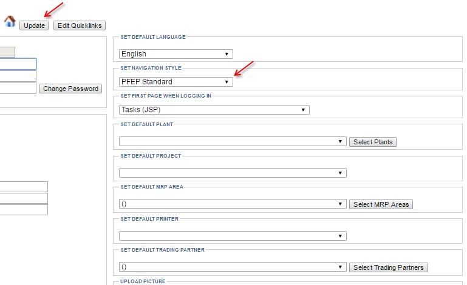The width and height of the screenshot is (467, 285).
Task: Click the Home house icon
Action: coord(10,21)
